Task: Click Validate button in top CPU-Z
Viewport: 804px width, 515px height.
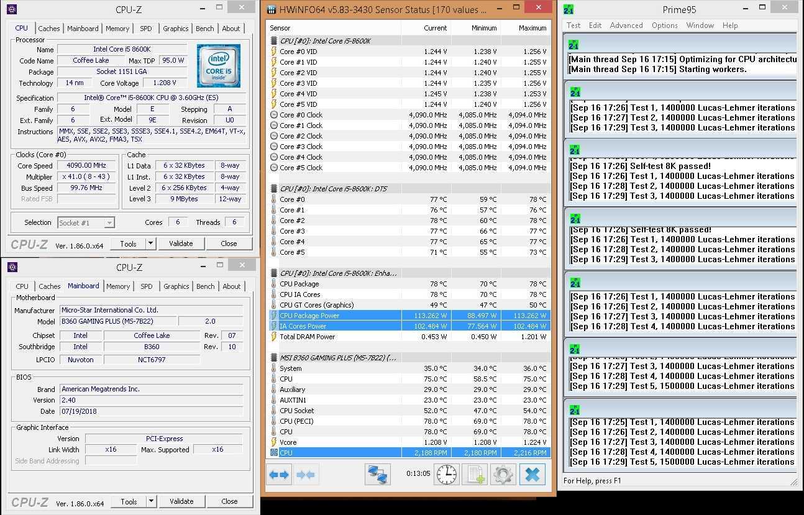Action: tap(181, 244)
